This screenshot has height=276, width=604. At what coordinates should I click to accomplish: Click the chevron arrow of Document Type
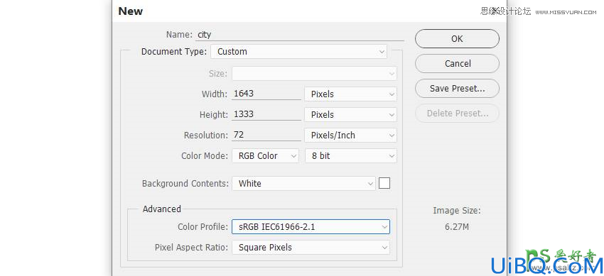pos(382,52)
